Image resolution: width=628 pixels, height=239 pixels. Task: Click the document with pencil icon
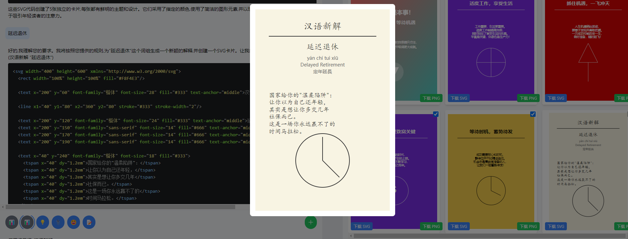coord(89,222)
